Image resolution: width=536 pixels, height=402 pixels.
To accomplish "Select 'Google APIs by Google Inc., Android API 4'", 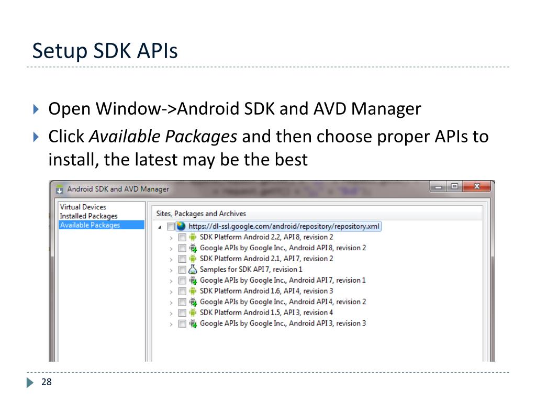I will (283, 302).
